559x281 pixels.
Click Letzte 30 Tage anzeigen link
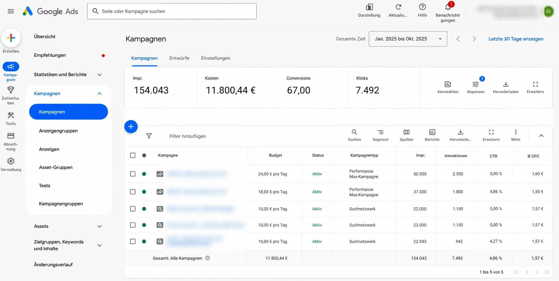click(516, 39)
